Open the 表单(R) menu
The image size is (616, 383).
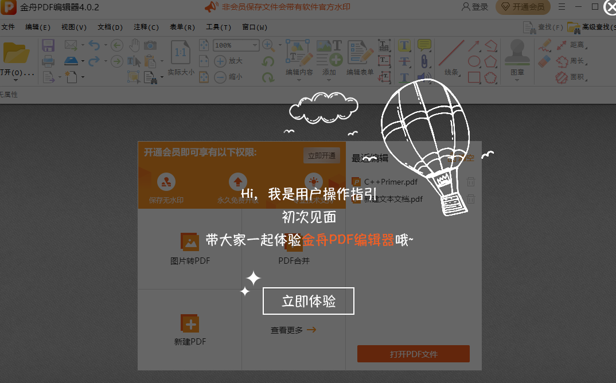(x=182, y=27)
